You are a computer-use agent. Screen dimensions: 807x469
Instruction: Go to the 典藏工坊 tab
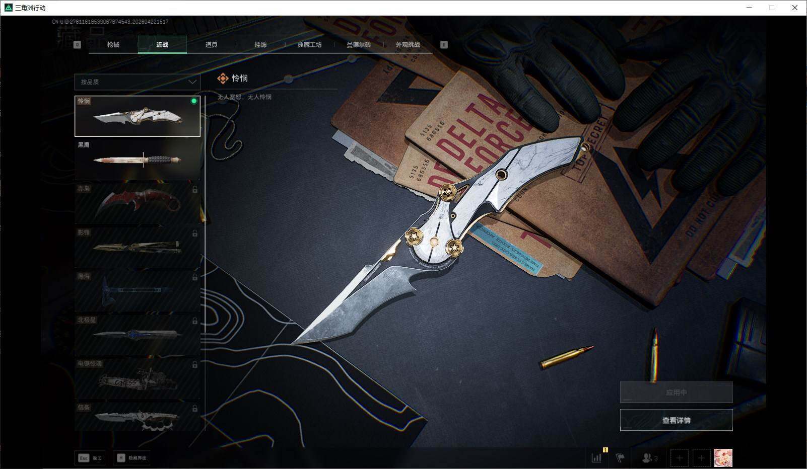(x=310, y=45)
